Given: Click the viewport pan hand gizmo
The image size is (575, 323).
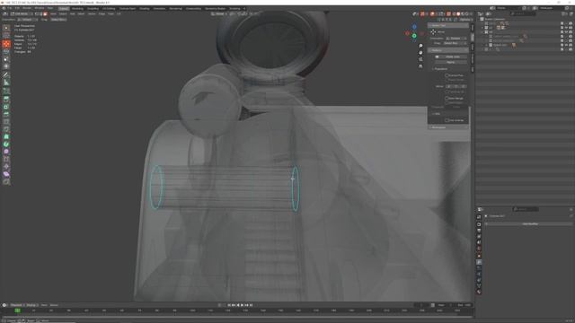Looking at the screenshot, I should point(420,53).
